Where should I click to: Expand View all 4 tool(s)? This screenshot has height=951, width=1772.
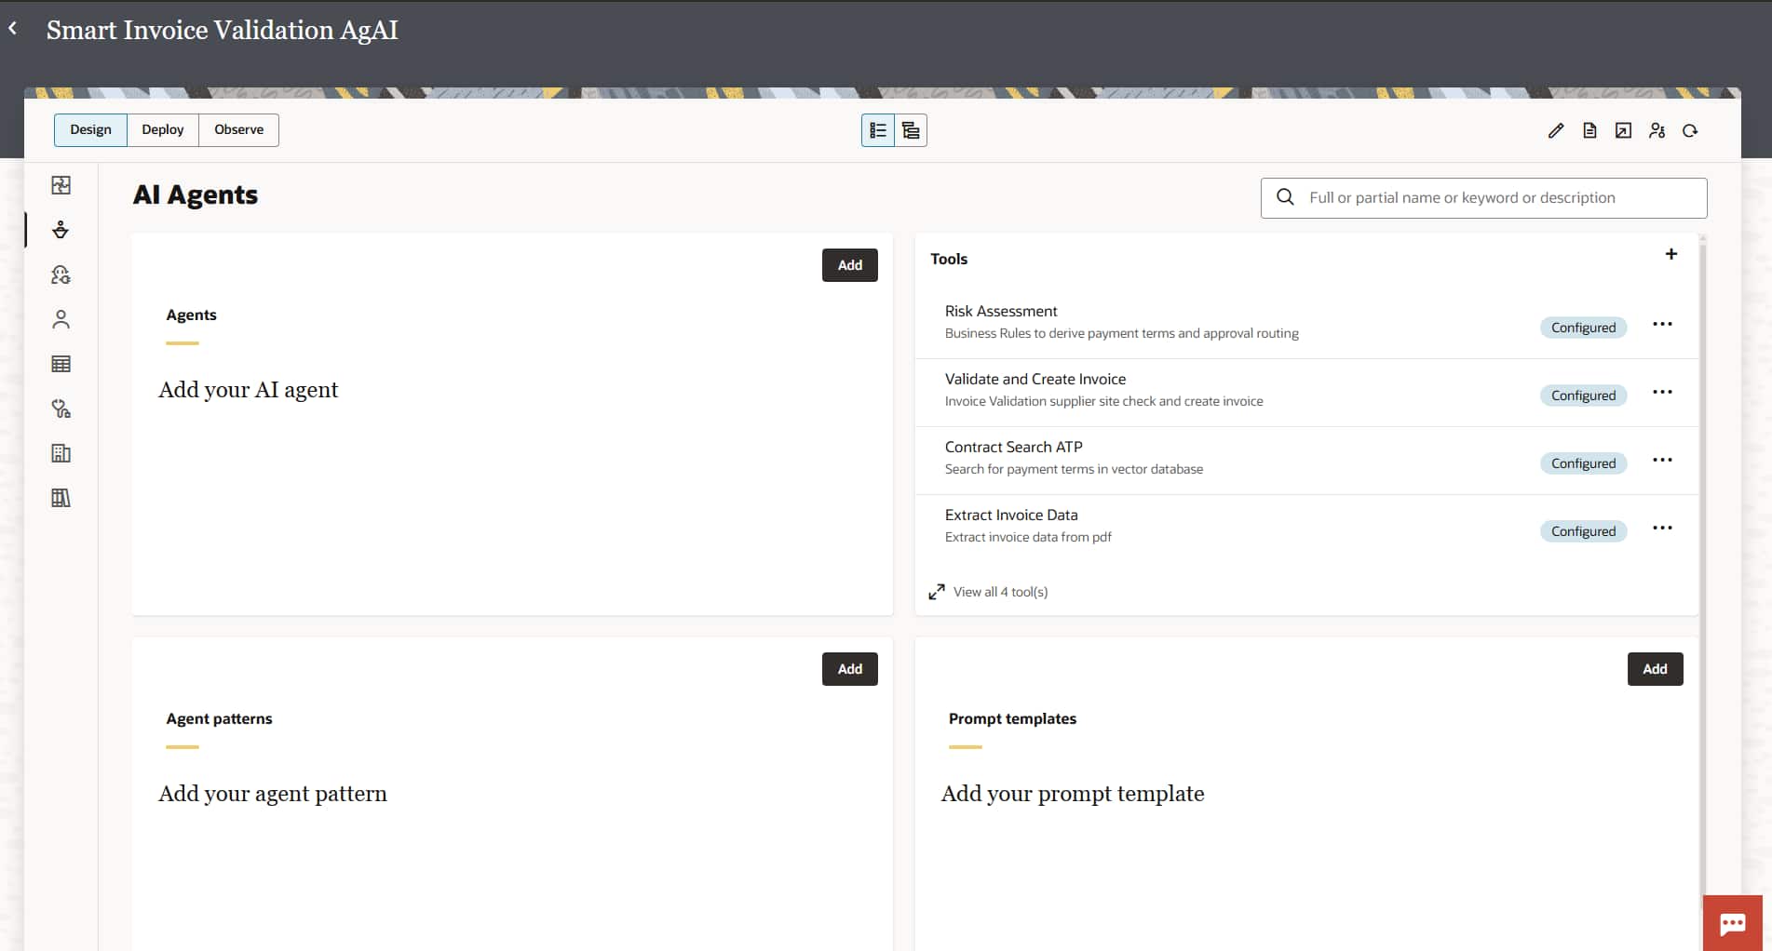tap(988, 592)
